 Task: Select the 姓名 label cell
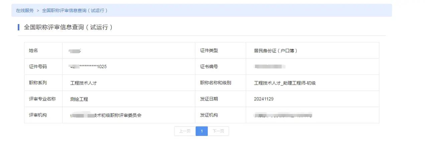pos(43,50)
